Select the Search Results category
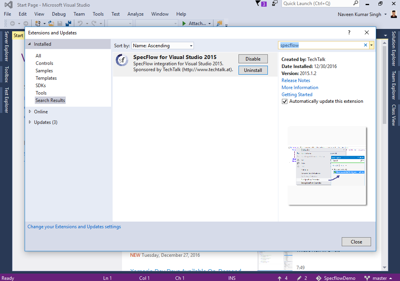This screenshot has width=400, height=281. click(x=50, y=100)
